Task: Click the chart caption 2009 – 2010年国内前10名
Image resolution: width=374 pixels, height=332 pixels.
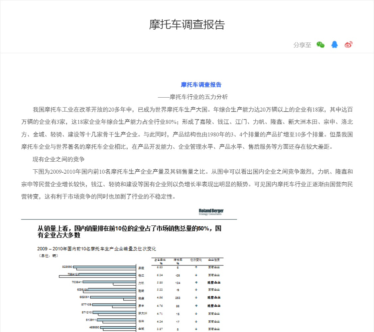Action: (x=96, y=249)
